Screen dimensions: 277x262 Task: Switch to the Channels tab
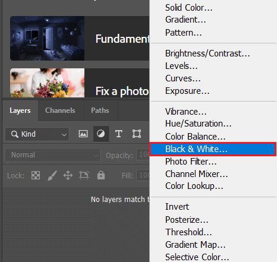(x=60, y=111)
